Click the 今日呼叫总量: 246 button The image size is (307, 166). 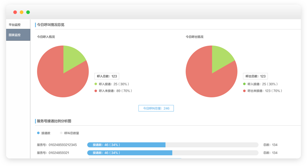pyautogui.click(x=156, y=108)
